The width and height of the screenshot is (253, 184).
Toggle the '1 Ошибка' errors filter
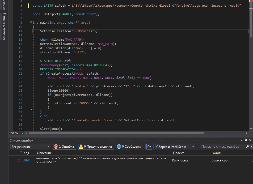65,147
